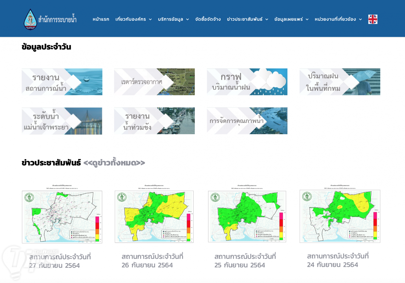The image size is (405, 283).
Task: Open the ระดับน้ำแม่น้ำเจ้าพระยา banner
Action: coord(62,121)
